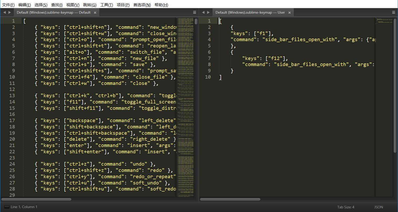This screenshot has height=212, width=398.
Task: Click line number 7 in right pane
Action: [x=209, y=58]
